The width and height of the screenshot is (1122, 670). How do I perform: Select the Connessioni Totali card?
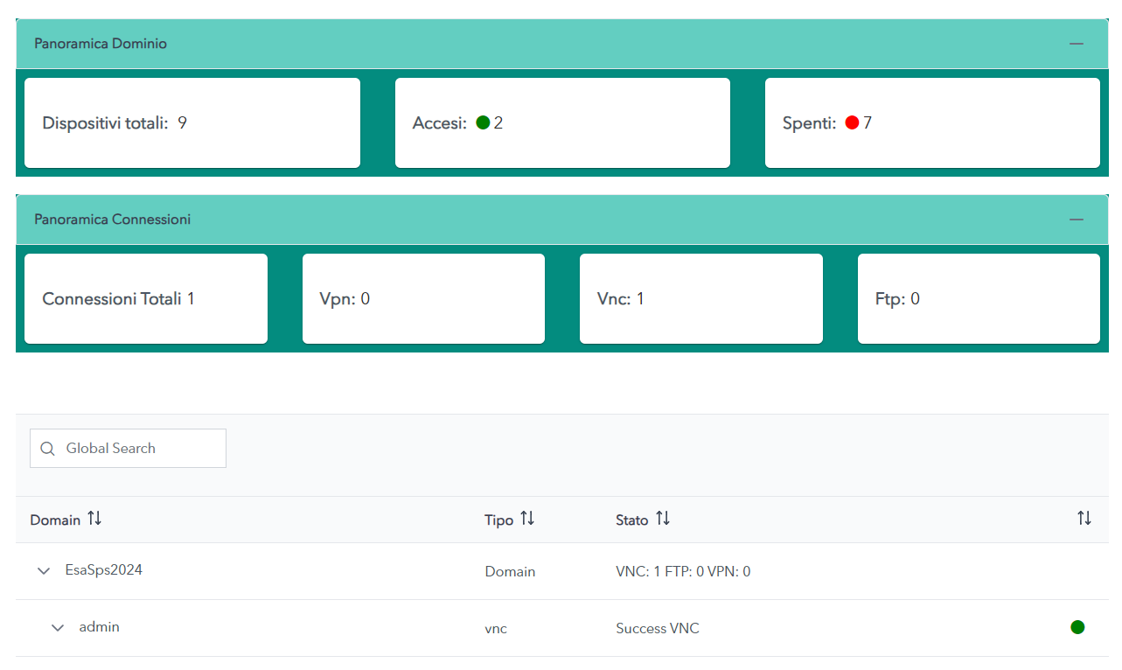pos(145,299)
